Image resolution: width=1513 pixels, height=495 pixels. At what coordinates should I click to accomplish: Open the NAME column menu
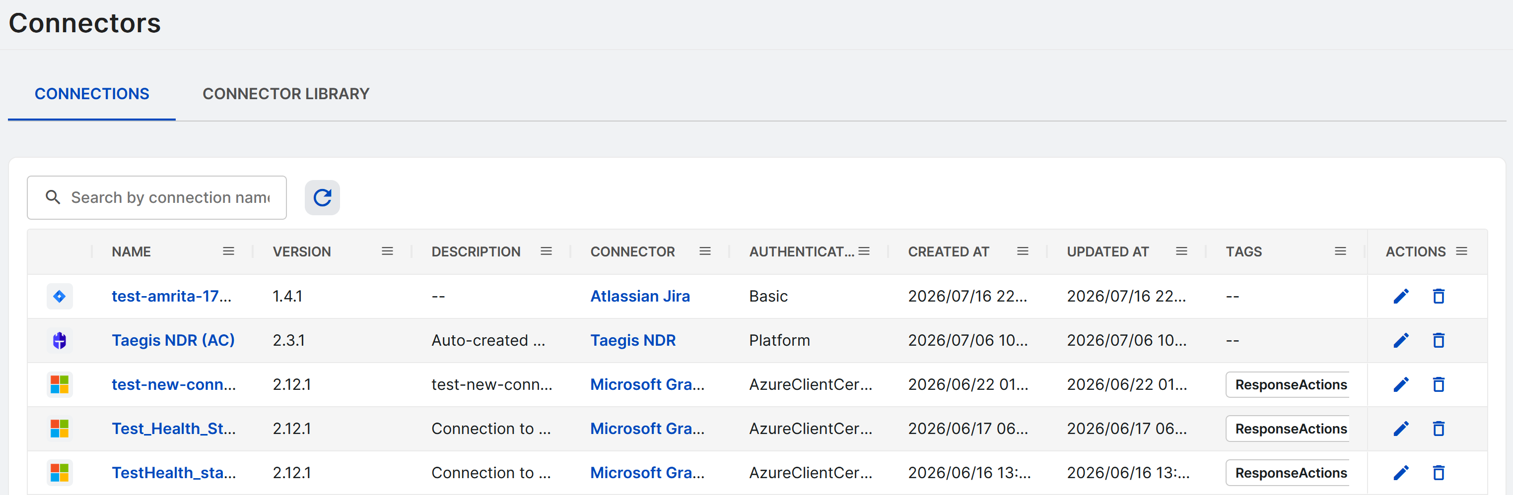click(228, 251)
